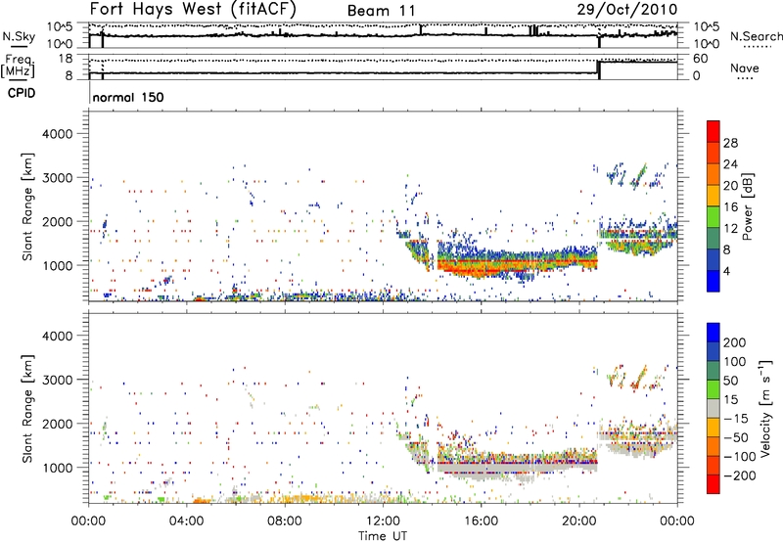Click the '-15' tick on Velocity colorbar
Image resolution: width=783 pixels, height=542 pixels.
[x=738, y=419]
